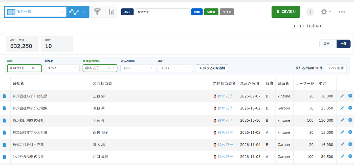The image size is (354, 165).
Task: Sort by the 先方担当者 column header
Action: tap(102, 83)
